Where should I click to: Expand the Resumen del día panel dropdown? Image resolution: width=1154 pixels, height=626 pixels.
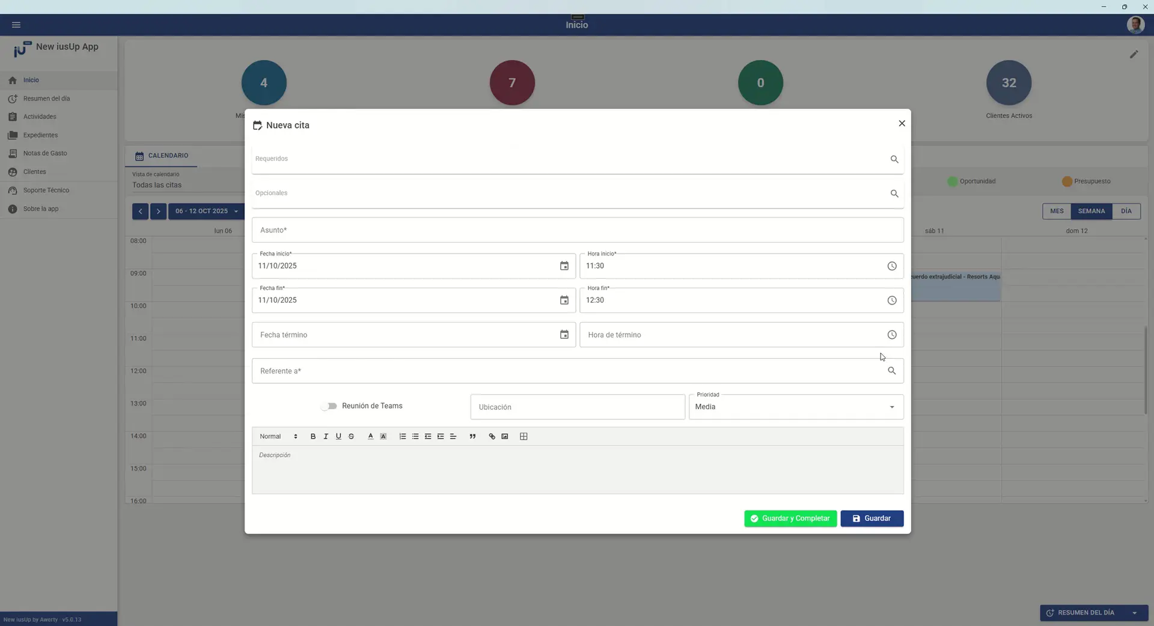[1134, 613]
